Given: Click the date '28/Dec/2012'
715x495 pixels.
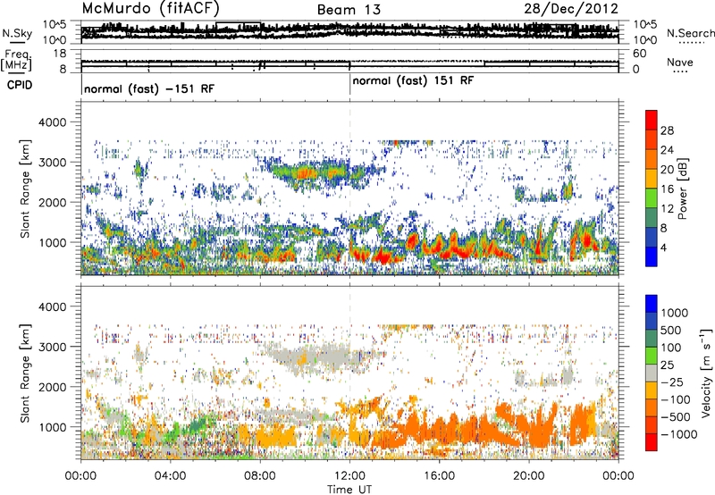Looking at the screenshot, I should coord(571,8).
